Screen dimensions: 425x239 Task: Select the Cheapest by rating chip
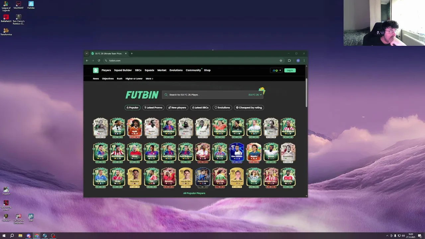coord(249,108)
